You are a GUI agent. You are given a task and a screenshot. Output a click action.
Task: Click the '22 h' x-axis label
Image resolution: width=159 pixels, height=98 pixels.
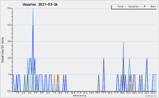point(147,93)
